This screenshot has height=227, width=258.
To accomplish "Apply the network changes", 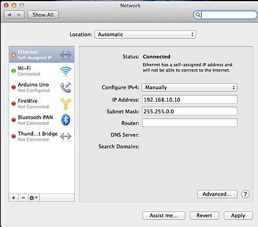I will tap(238, 216).
